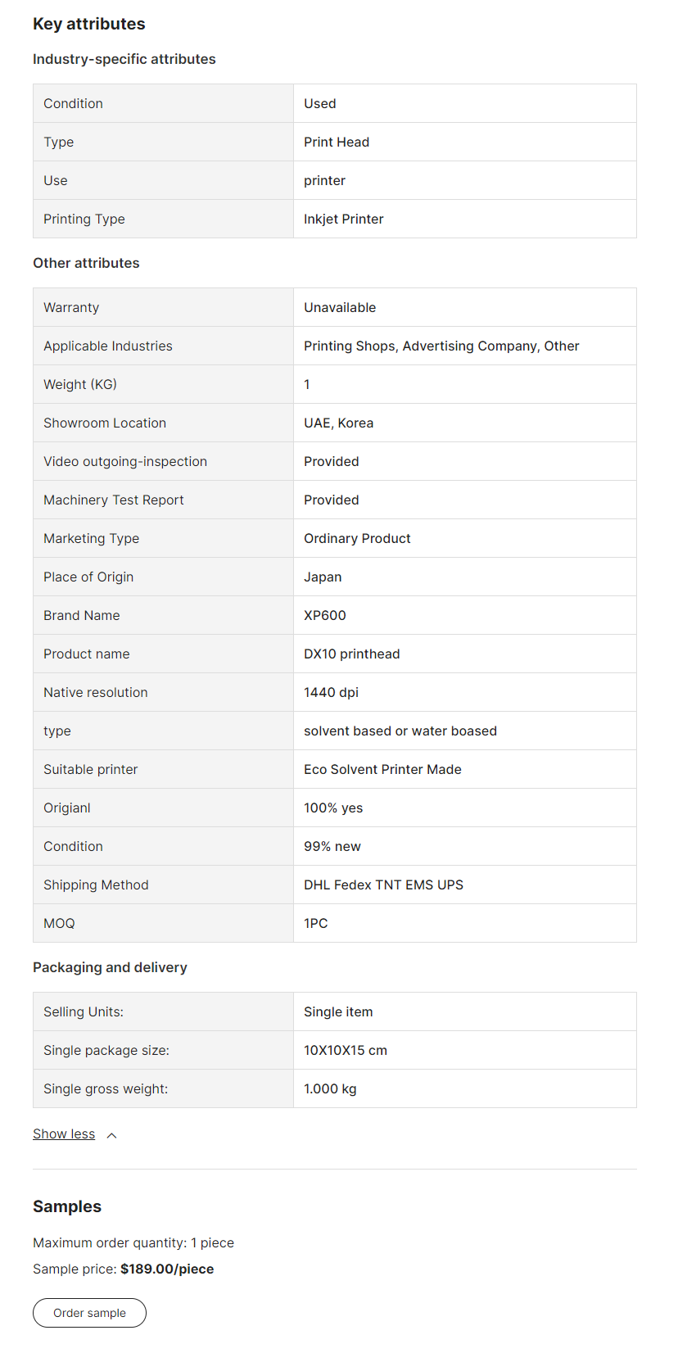Select the Japan place of origin value
This screenshot has height=1353, width=678.
coord(323,577)
